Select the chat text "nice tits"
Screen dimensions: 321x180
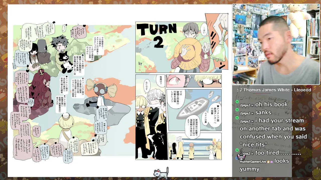pyautogui.click(x=254, y=144)
